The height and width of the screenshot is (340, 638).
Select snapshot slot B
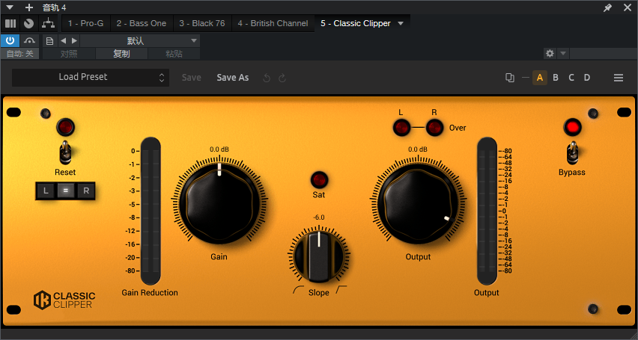(556, 78)
